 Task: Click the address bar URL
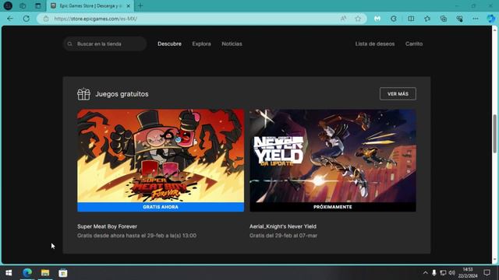[x=95, y=19]
